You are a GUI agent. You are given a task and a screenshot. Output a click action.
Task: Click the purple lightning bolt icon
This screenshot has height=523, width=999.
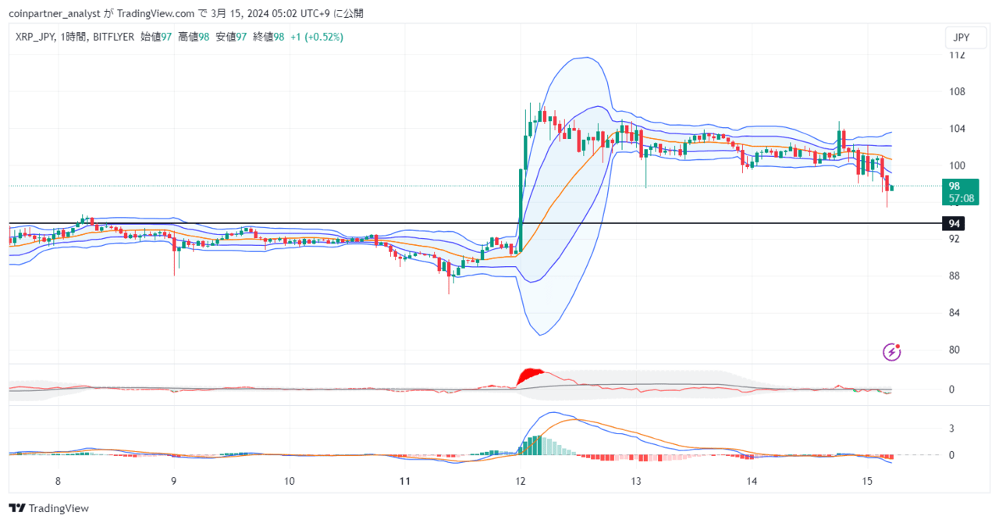(x=892, y=352)
